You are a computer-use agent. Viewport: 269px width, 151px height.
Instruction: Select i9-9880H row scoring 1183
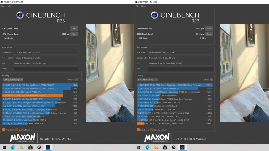click(40, 99)
